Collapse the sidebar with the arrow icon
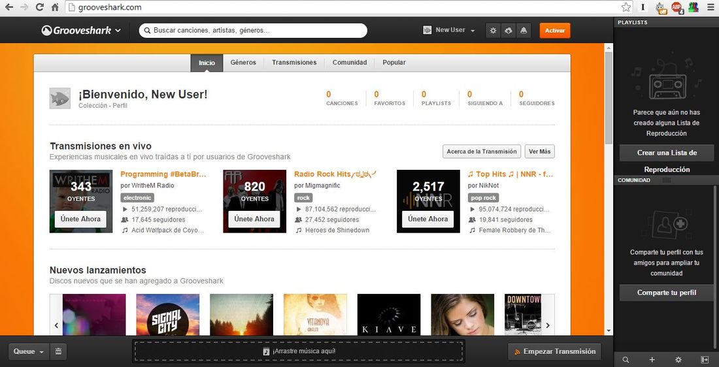 coord(705,360)
